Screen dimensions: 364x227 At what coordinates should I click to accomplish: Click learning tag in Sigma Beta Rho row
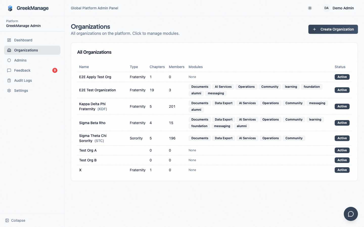tap(315, 120)
